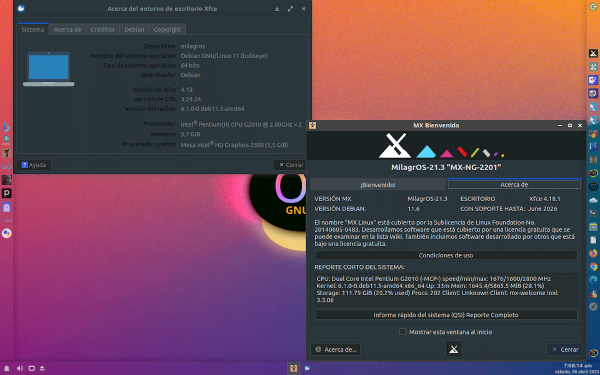Select Xfce mouse taskbar icon in bottom panel
Image resolution: width=600 pixels, height=375 pixels.
pyautogui.click(x=307, y=368)
